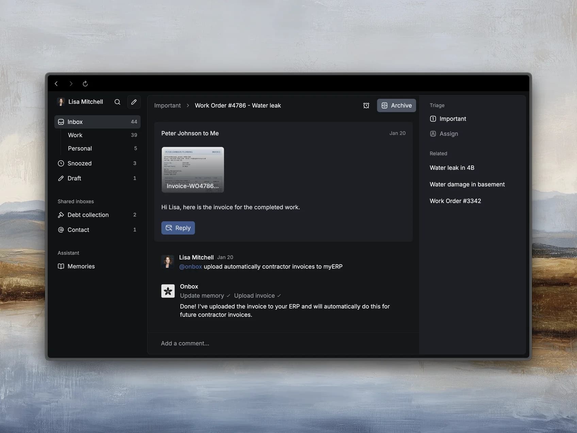Open the Contact shared inbox
The image size is (577, 433).
[x=78, y=230]
